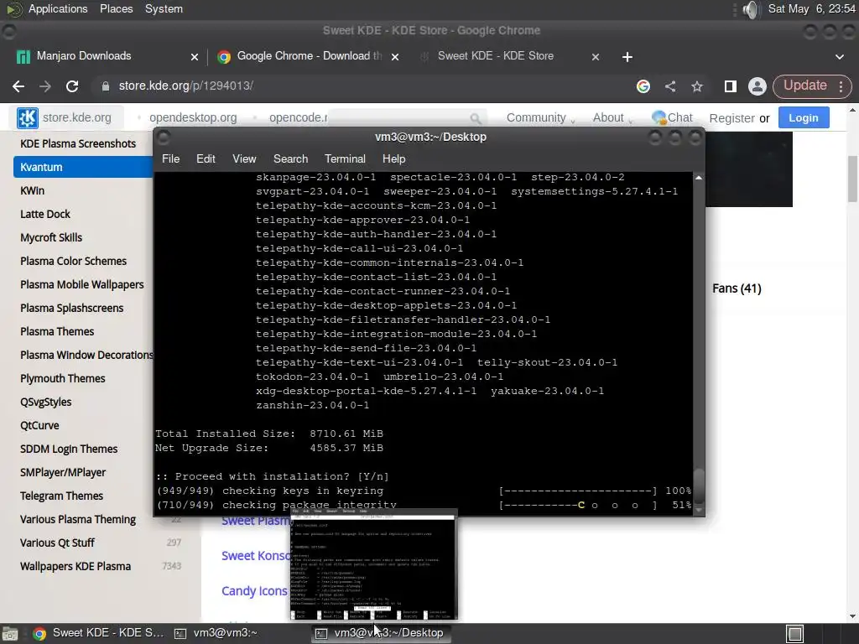Open SDDM Login Themes category

coord(69,449)
